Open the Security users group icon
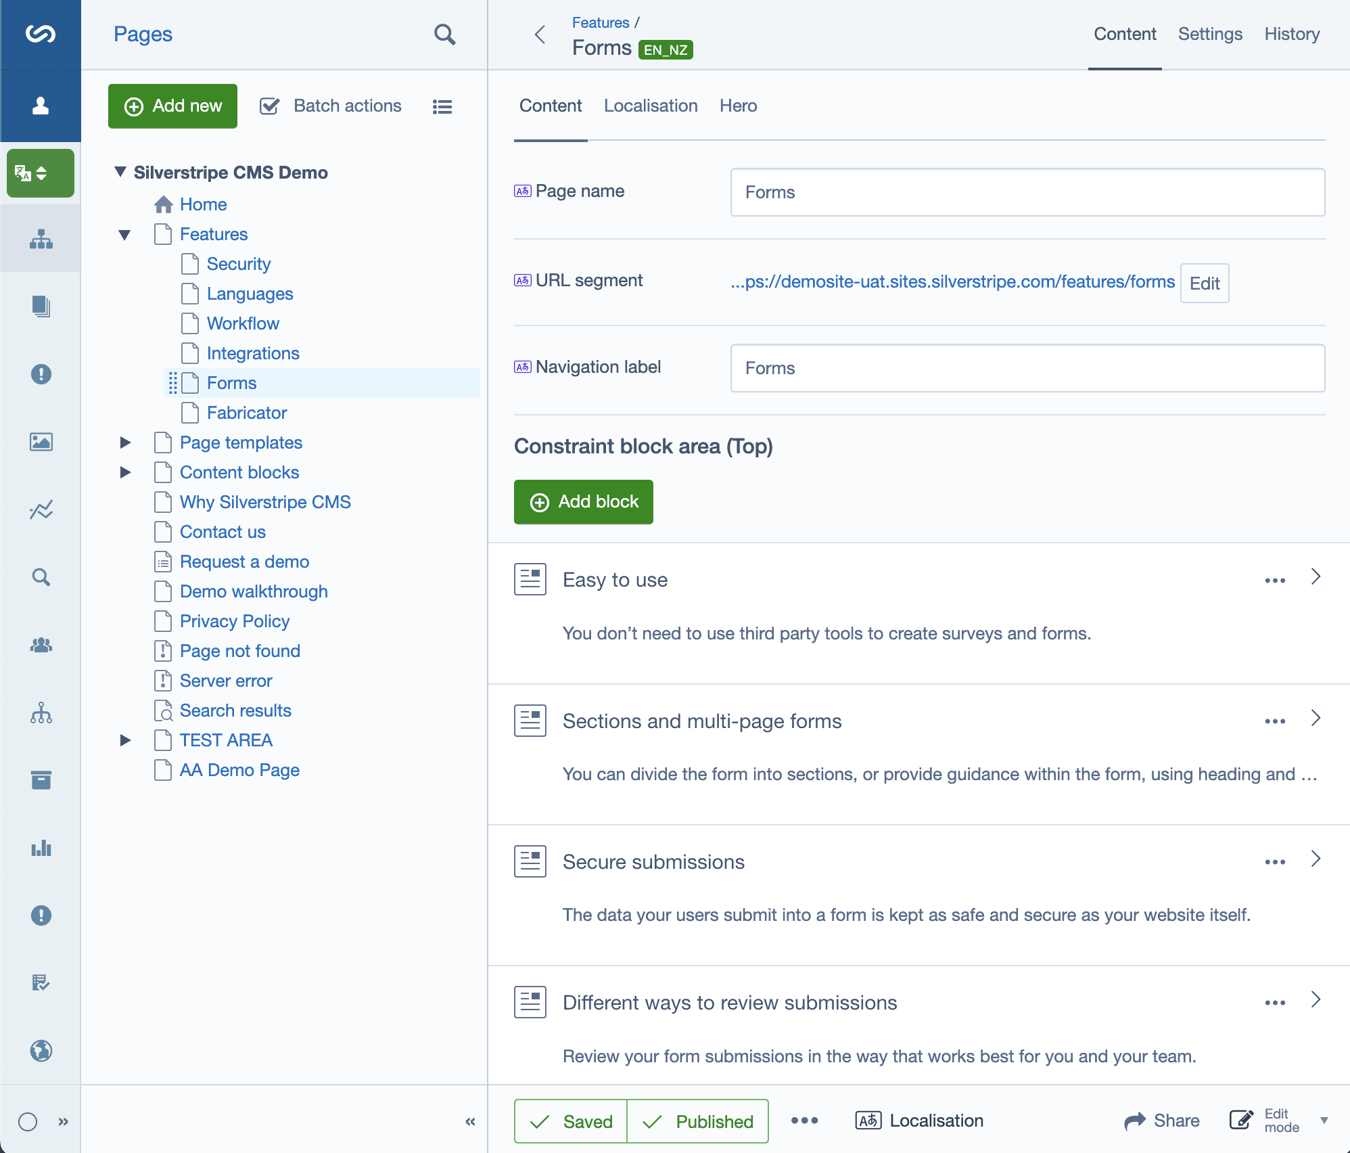 click(x=41, y=645)
